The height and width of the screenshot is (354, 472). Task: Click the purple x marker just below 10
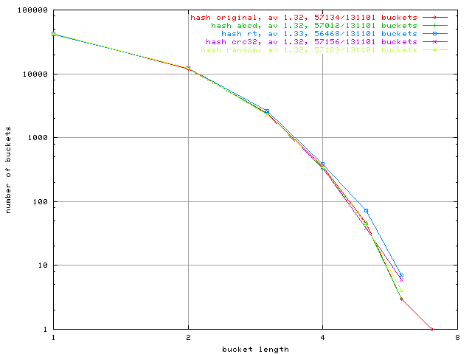click(401, 280)
